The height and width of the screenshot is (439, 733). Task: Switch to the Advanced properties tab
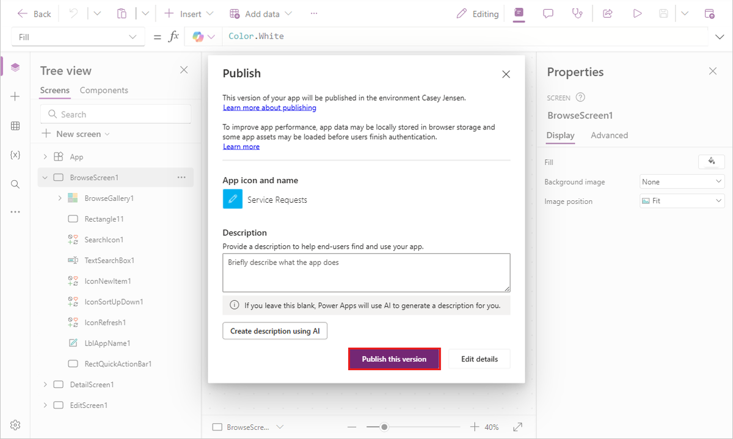[x=609, y=135]
